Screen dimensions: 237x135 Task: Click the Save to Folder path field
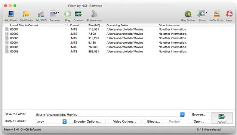[x=107, y=114]
